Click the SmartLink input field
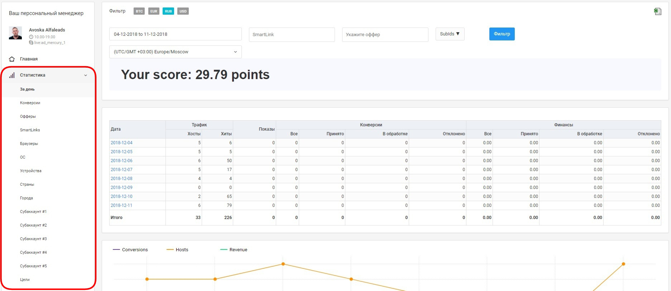Screen dimensions: 671x291 (292, 35)
